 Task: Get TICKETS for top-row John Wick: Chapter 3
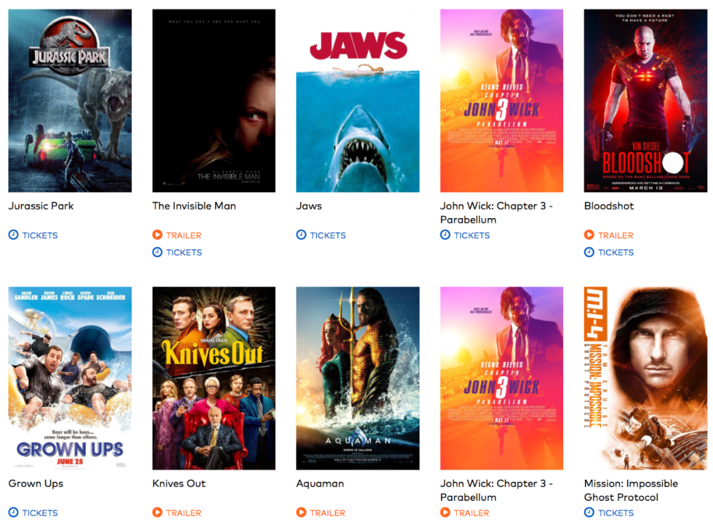coord(471,235)
